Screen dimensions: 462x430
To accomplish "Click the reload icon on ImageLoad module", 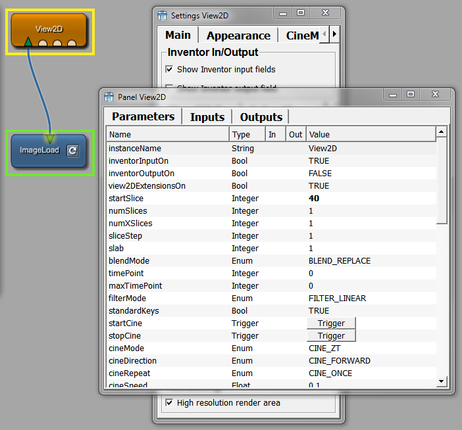I will 73,151.
